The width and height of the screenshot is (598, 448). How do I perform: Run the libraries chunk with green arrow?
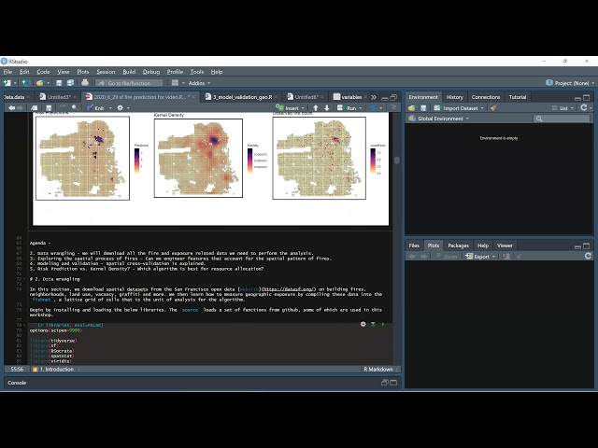[383, 324]
